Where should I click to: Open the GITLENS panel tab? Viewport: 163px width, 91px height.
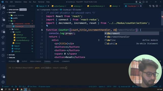(x=56, y=61)
